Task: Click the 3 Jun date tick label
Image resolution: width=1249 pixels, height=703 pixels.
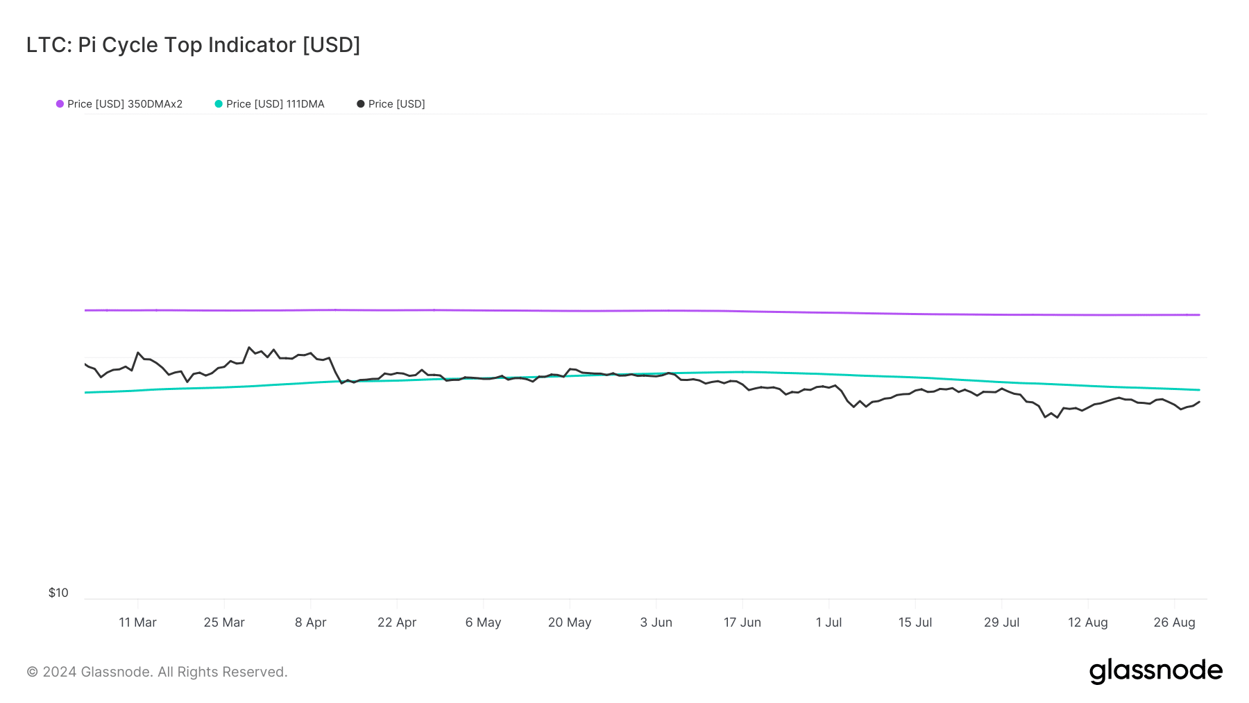Action: pos(656,622)
